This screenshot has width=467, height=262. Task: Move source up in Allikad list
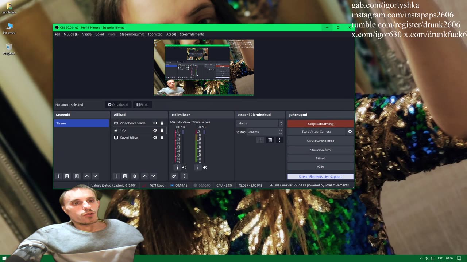144,176
